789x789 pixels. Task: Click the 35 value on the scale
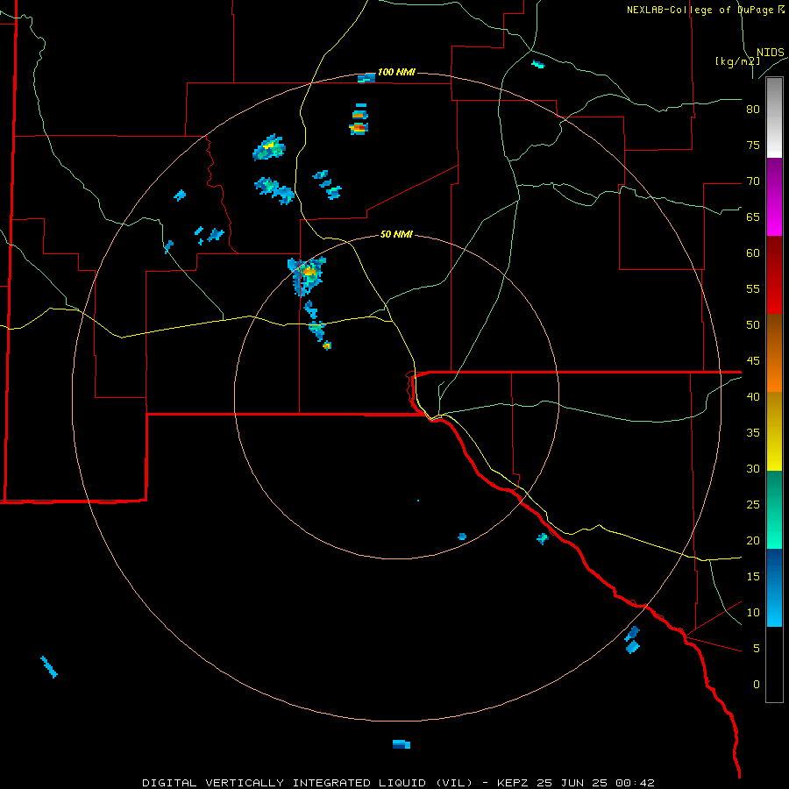point(753,433)
